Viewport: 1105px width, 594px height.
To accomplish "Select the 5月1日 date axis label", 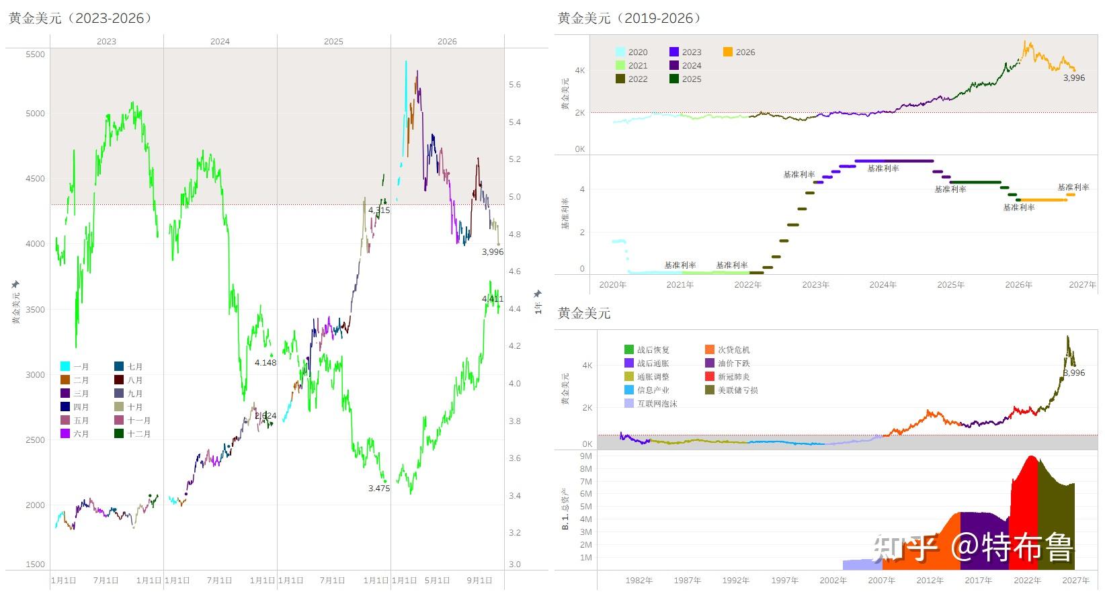I will [x=437, y=581].
